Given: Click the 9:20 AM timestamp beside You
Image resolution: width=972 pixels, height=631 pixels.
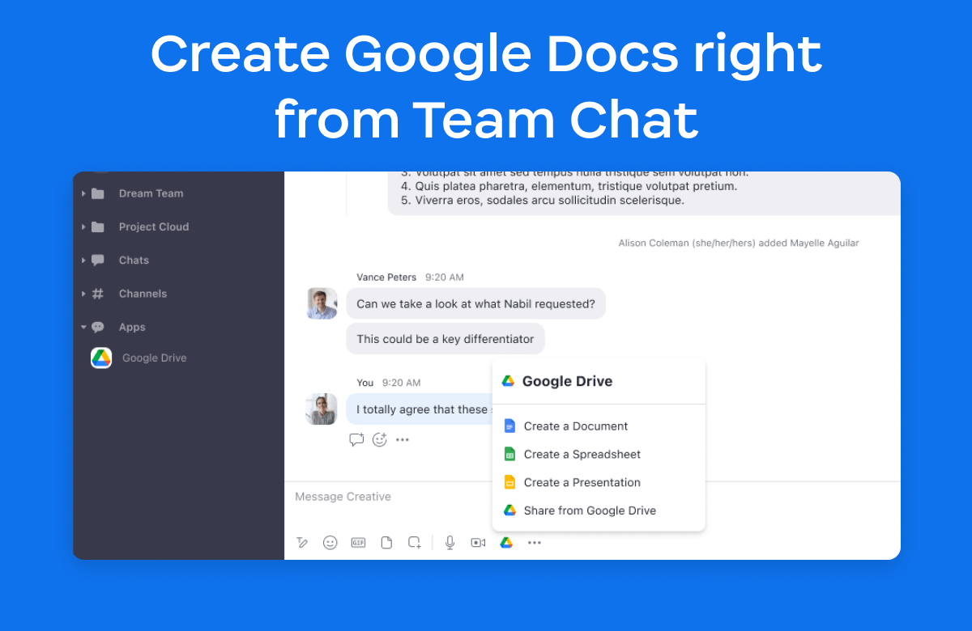Looking at the screenshot, I should (402, 383).
